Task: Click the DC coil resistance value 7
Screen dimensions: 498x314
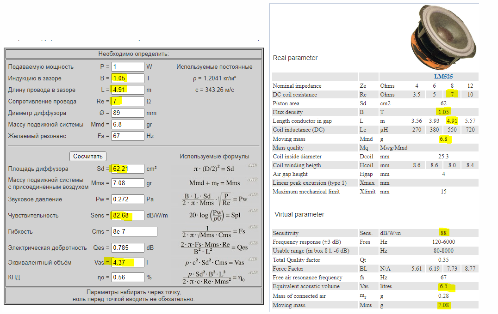Action: tap(452, 94)
